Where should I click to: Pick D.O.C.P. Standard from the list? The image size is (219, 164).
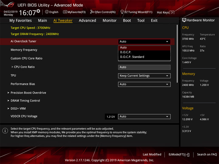tap(144, 57)
